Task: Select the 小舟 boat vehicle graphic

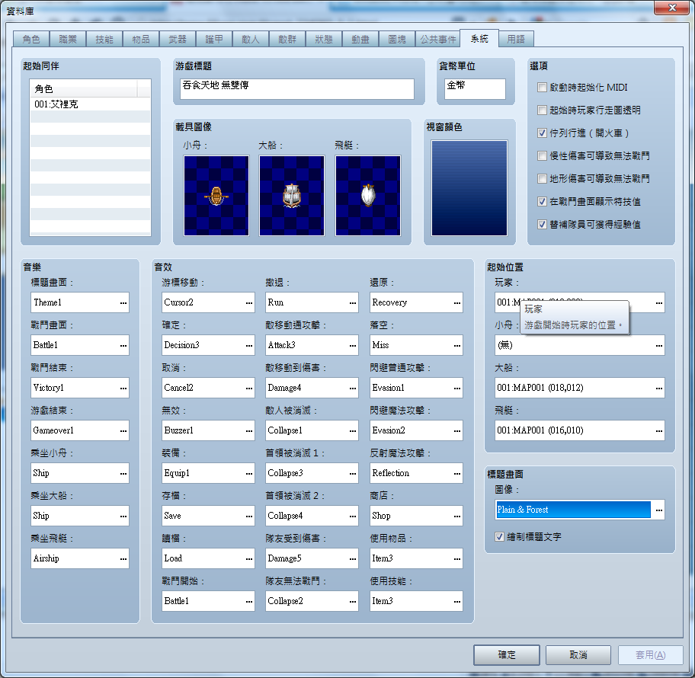Action: pyautogui.click(x=216, y=196)
